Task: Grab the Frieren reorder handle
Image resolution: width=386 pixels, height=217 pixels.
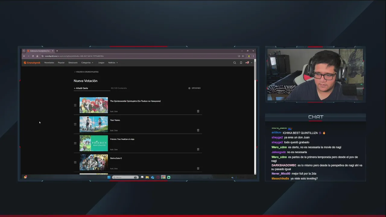Action: [75, 143]
